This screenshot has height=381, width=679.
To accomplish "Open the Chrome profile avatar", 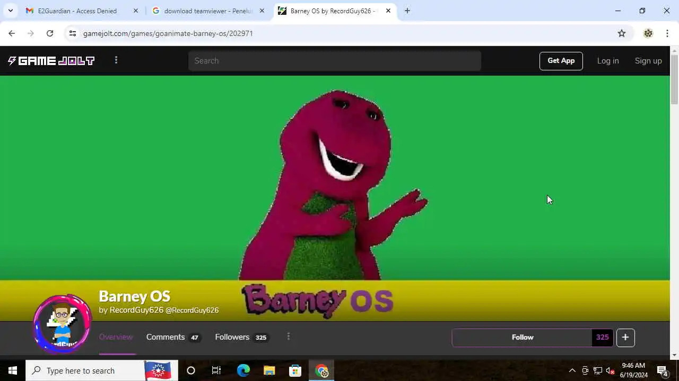I will coord(648,33).
